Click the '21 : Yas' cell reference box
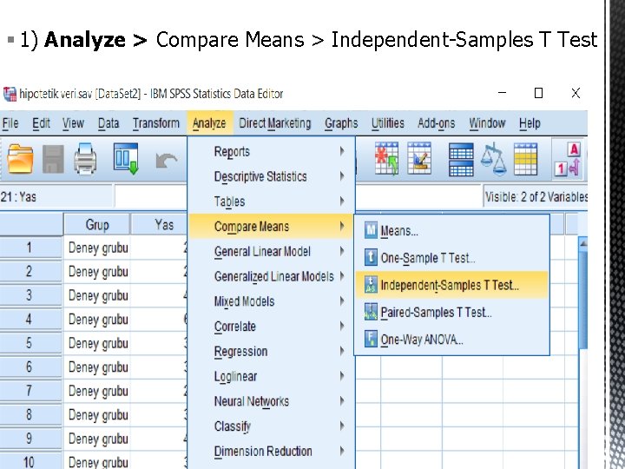The image size is (625, 469). click(x=56, y=196)
